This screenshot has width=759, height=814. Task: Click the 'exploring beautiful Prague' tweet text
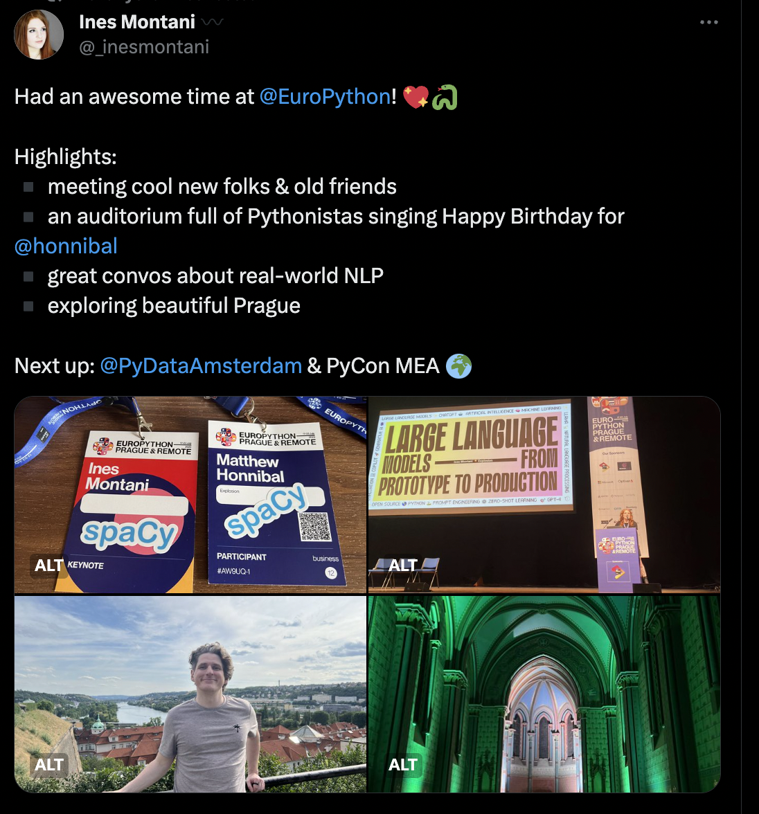tap(174, 306)
